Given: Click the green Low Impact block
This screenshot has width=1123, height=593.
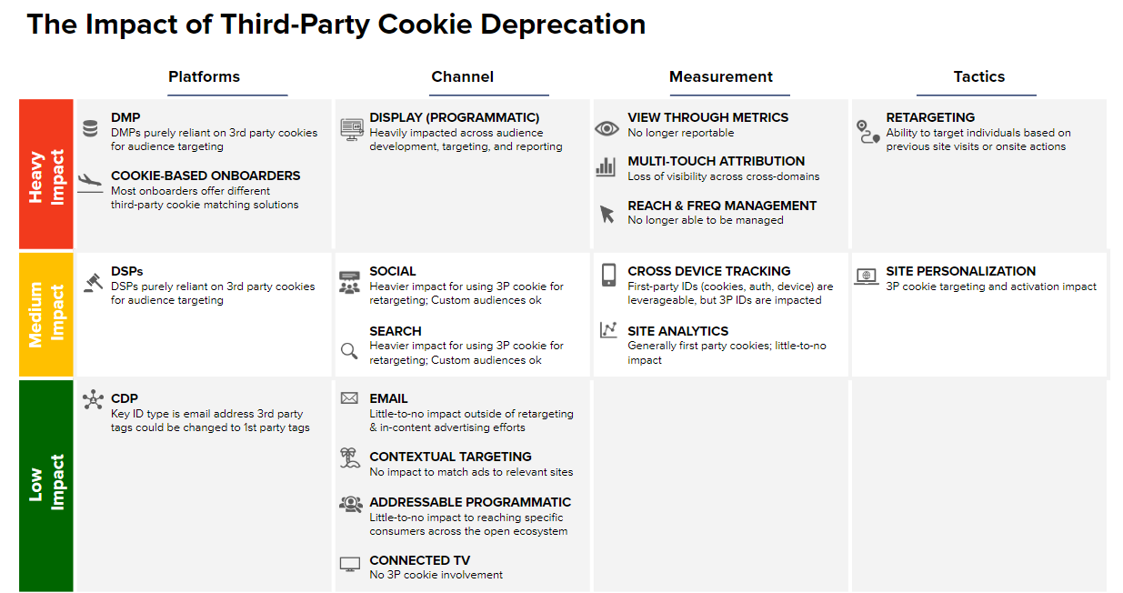Looking at the screenshot, I should [x=46, y=485].
